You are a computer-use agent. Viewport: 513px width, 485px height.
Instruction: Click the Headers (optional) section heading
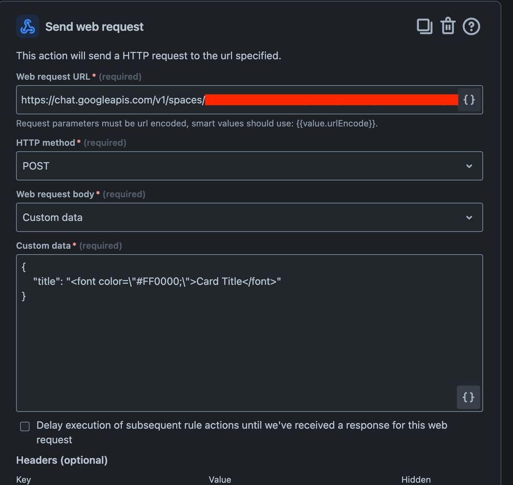point(62,460)
